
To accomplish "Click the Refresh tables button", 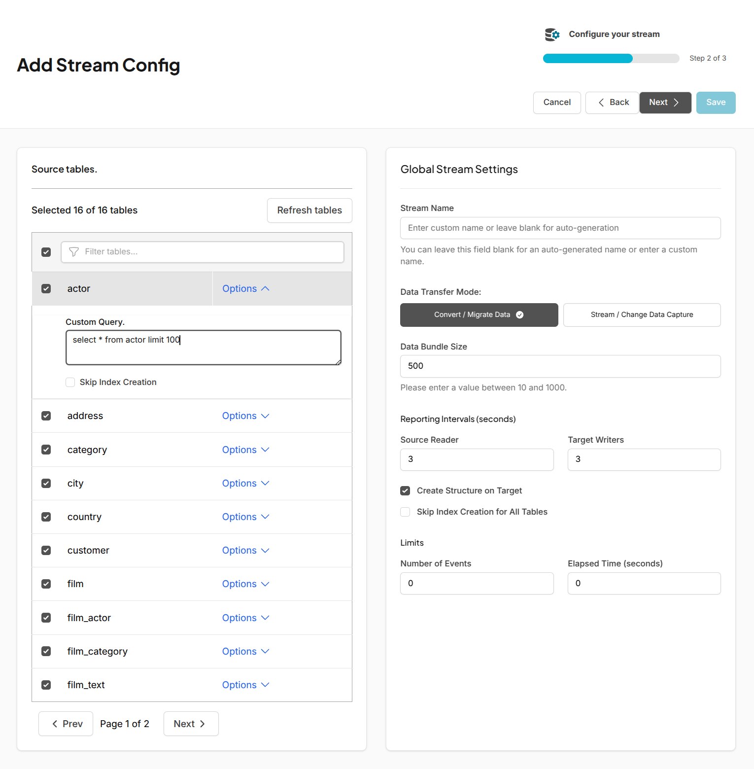I will [309, 210].
